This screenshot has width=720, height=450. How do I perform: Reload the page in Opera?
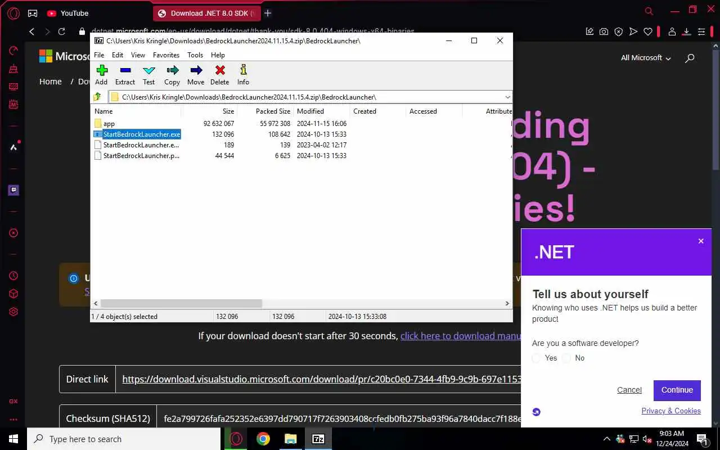[61, 31]
